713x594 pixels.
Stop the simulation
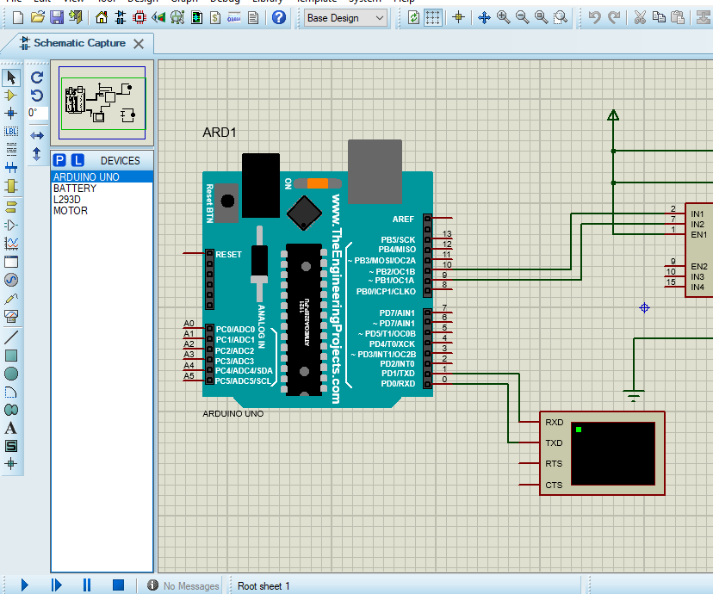click(x=119, y=585)
